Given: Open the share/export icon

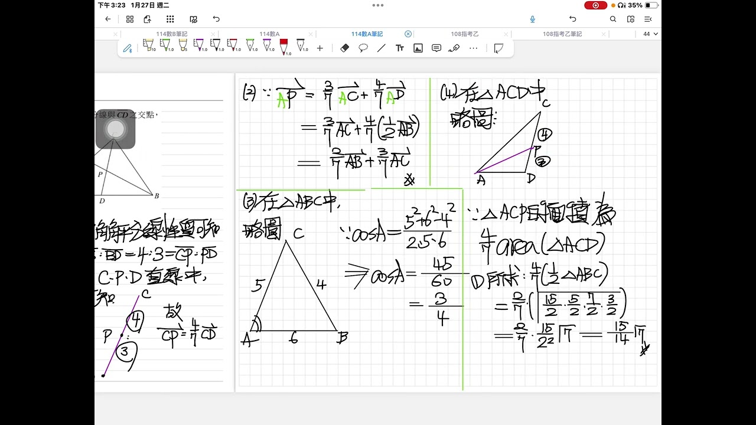Looking at the screenshot, I should (x=147, y=19).
